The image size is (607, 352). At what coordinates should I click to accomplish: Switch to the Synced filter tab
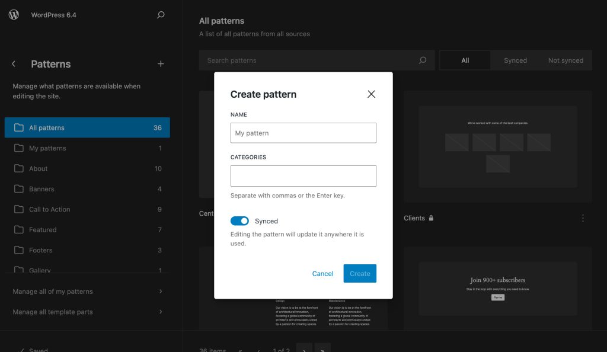515,60
